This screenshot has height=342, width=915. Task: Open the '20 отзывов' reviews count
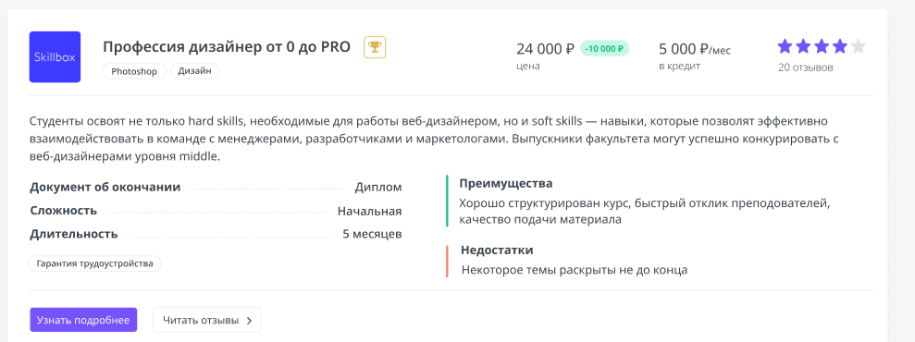point(805,67)
